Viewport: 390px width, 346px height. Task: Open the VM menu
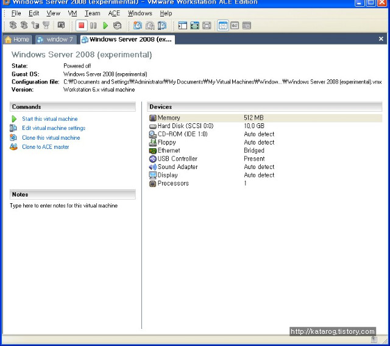point(73,13)
